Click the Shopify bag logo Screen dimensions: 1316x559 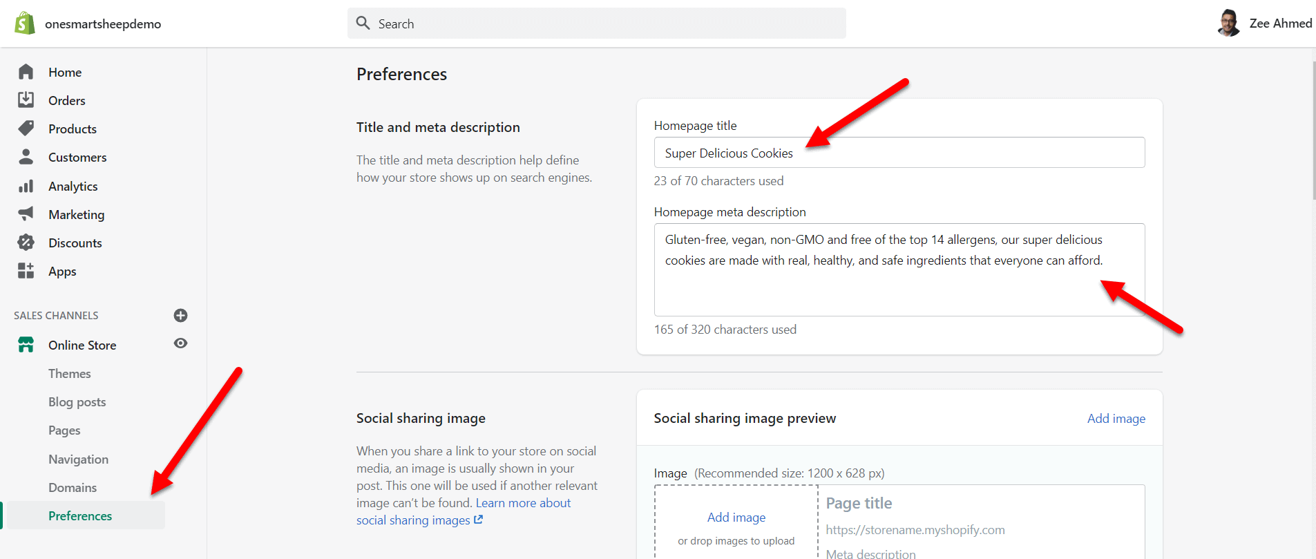[25, 23]
